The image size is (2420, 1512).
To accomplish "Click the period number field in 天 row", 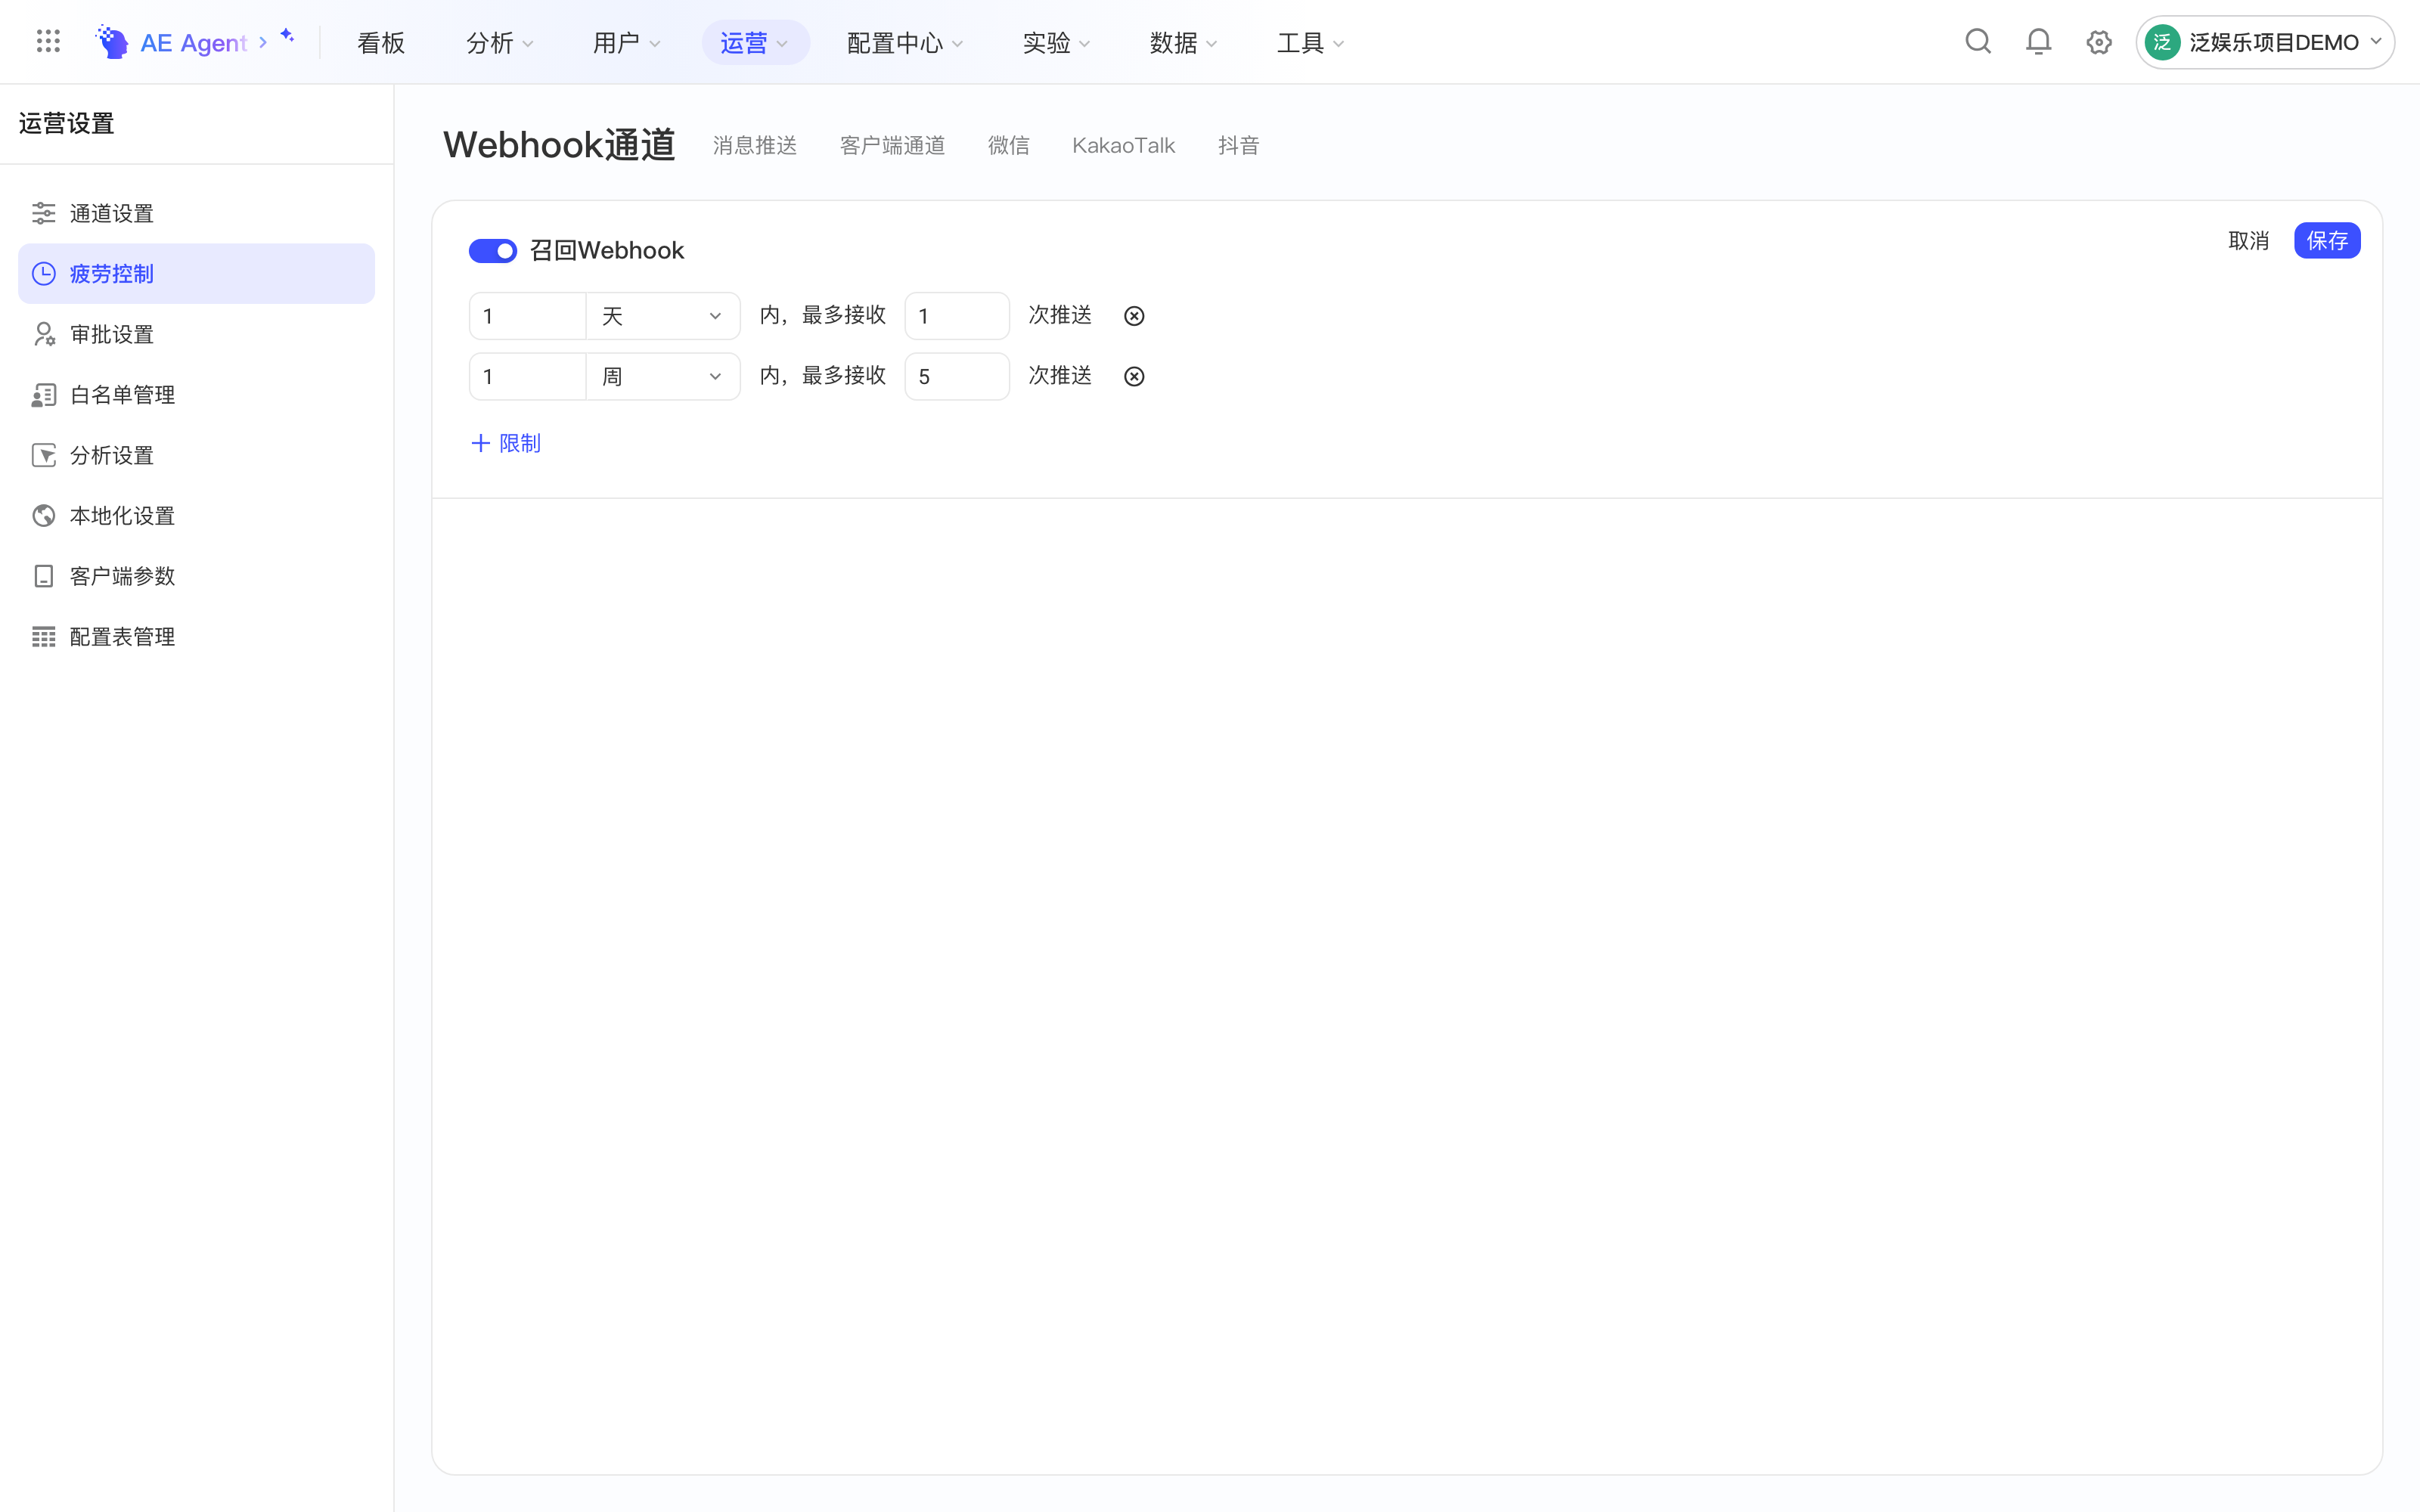I will (527, 316).
